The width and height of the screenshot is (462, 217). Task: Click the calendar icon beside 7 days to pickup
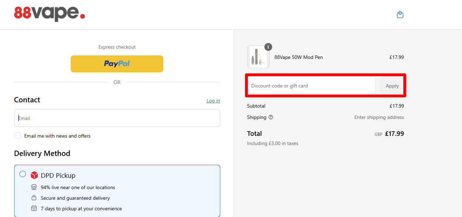[34, 209]
